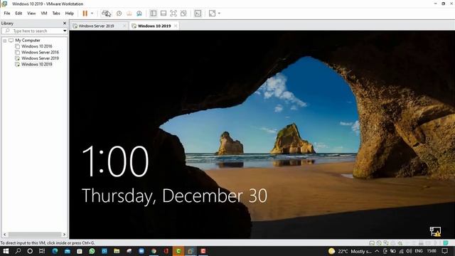
Task: Open WhatsApp from the taskbar
Action: pos(92,251)
